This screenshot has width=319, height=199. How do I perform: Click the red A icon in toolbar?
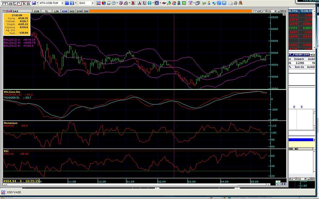(x=140, y=3)
